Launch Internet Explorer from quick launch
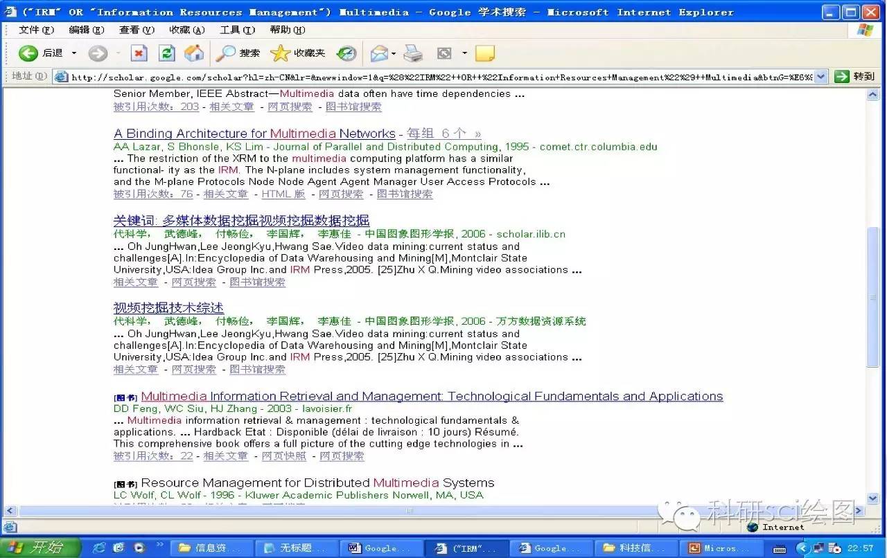The image size is (887, 558). pos(99,548)
